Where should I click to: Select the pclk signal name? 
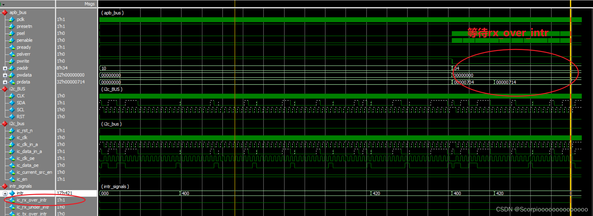click(21, 19)
